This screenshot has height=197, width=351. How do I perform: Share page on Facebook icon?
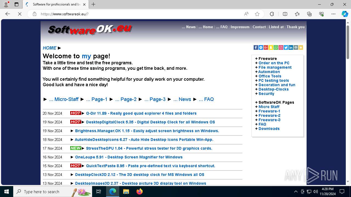point(256,48)
